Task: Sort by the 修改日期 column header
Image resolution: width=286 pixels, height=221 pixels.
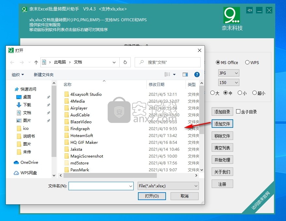Action: coord(157,84)
